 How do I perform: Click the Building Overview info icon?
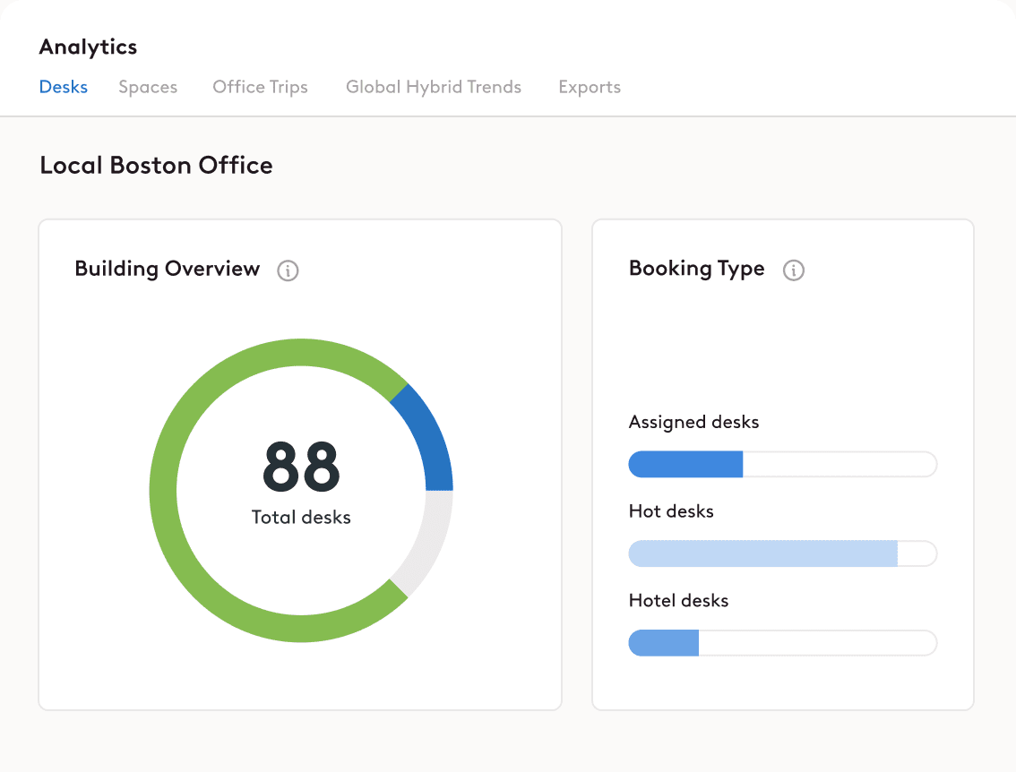[288, 270]
